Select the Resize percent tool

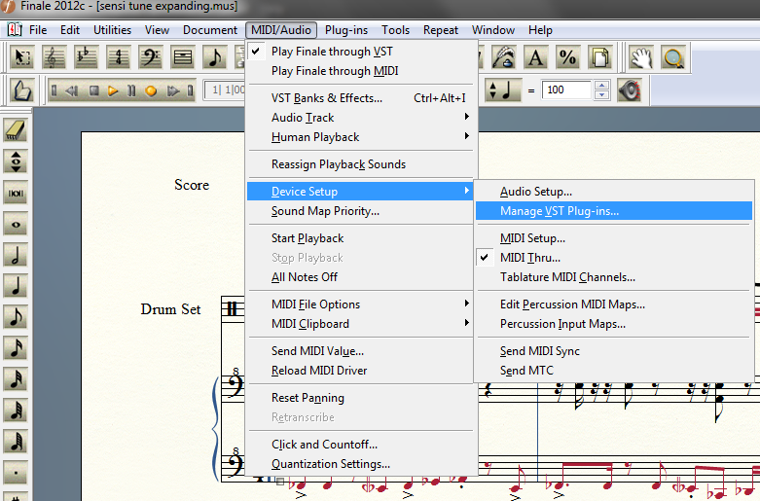[567, 58]
